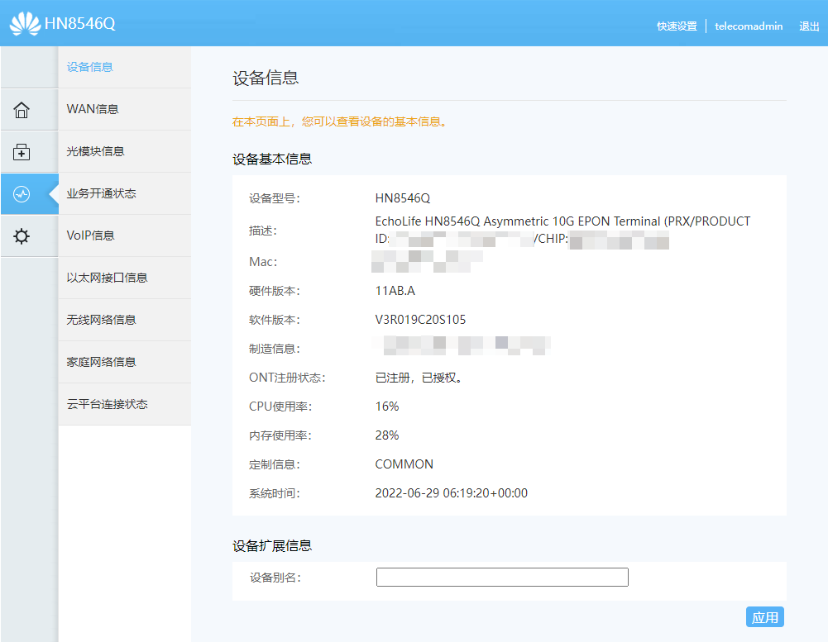Open the home icon in sidebar

pyautogui.click(x=22, y=110)
